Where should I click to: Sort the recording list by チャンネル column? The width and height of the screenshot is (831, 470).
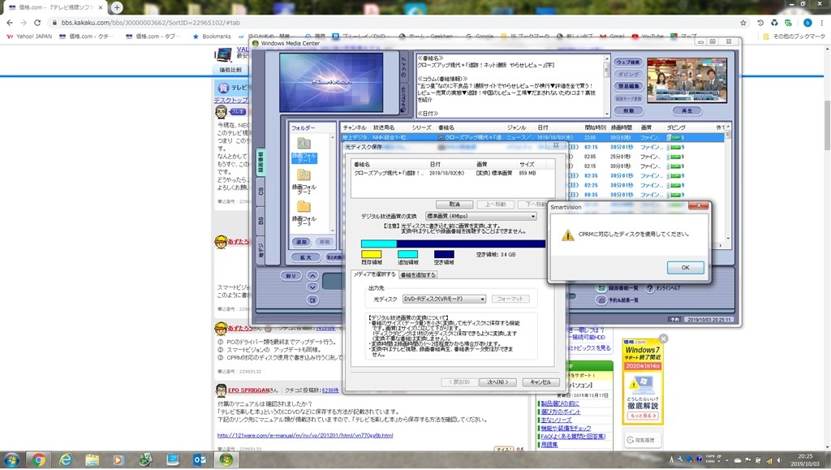(355, 127)
